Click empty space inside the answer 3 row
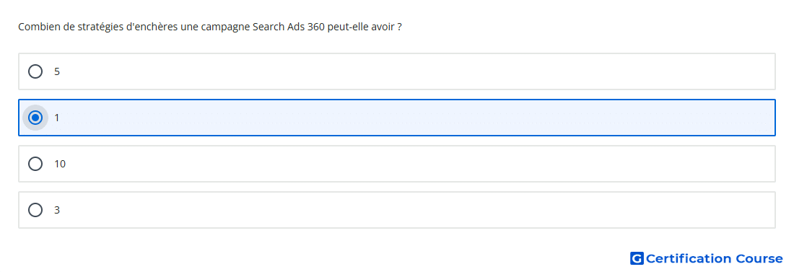 (405, 210)
